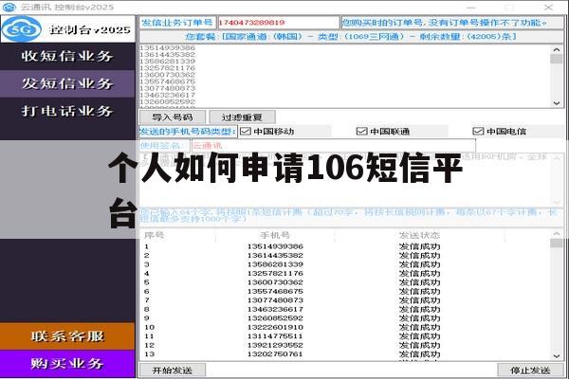Minimize the 云通讯 控制台 window
The image size is (569, 379).
[x=471, y=7]
